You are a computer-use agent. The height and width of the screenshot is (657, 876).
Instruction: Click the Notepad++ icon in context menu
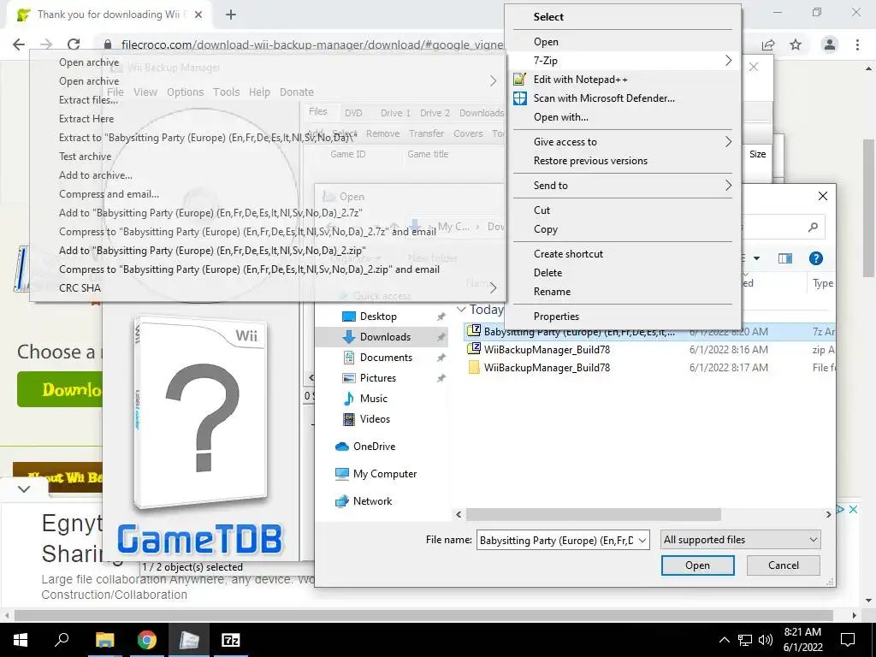519,80
